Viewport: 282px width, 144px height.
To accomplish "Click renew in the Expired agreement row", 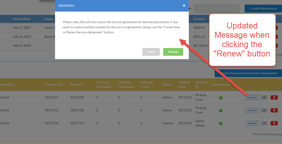I will click(x=252, y=123).
